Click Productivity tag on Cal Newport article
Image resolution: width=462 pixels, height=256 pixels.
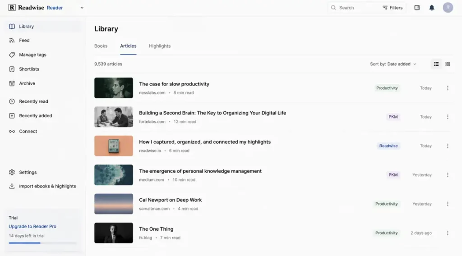point(386,204)
